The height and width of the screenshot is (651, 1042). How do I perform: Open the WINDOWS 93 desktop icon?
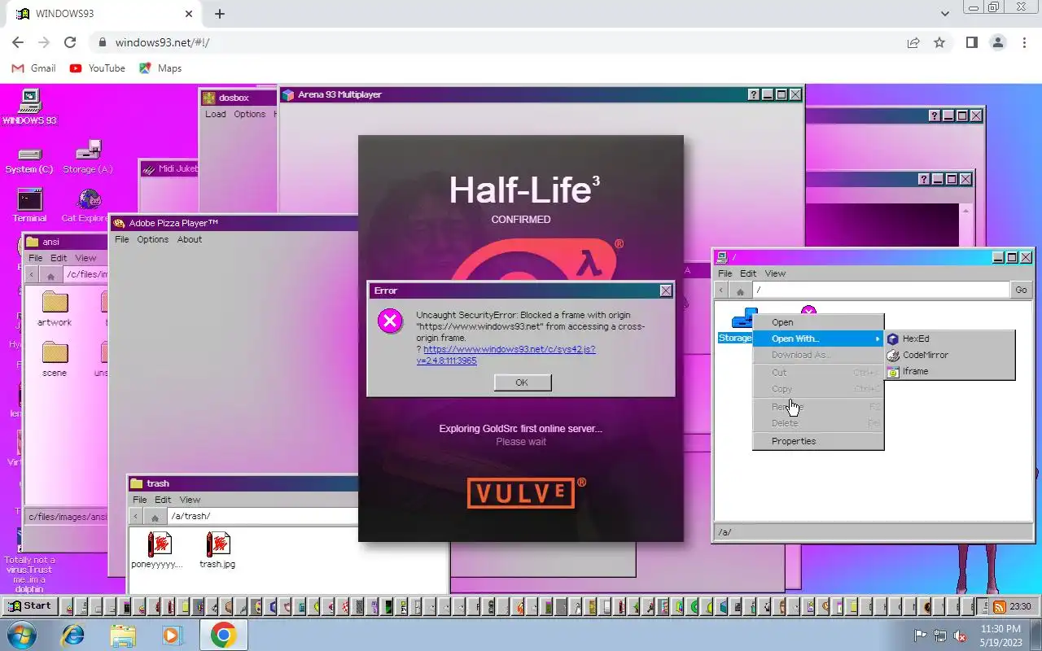(29, 107)
